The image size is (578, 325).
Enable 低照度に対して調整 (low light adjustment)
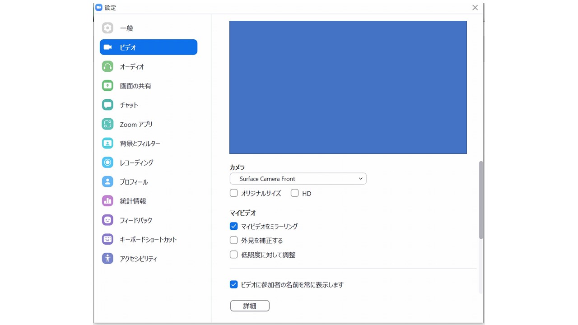[x=233, y=255]
